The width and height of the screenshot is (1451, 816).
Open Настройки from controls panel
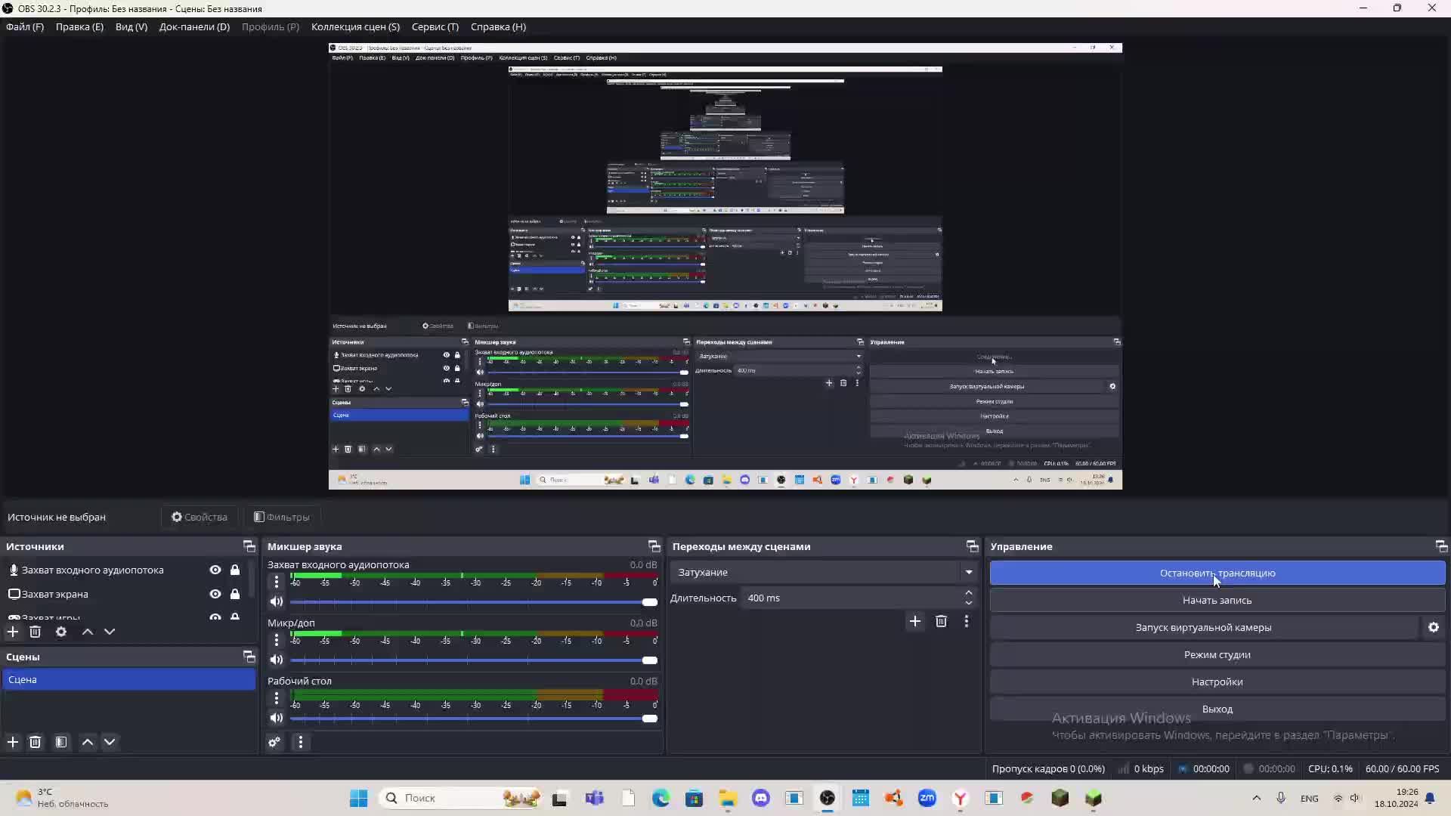click(x=1217, y=682)
